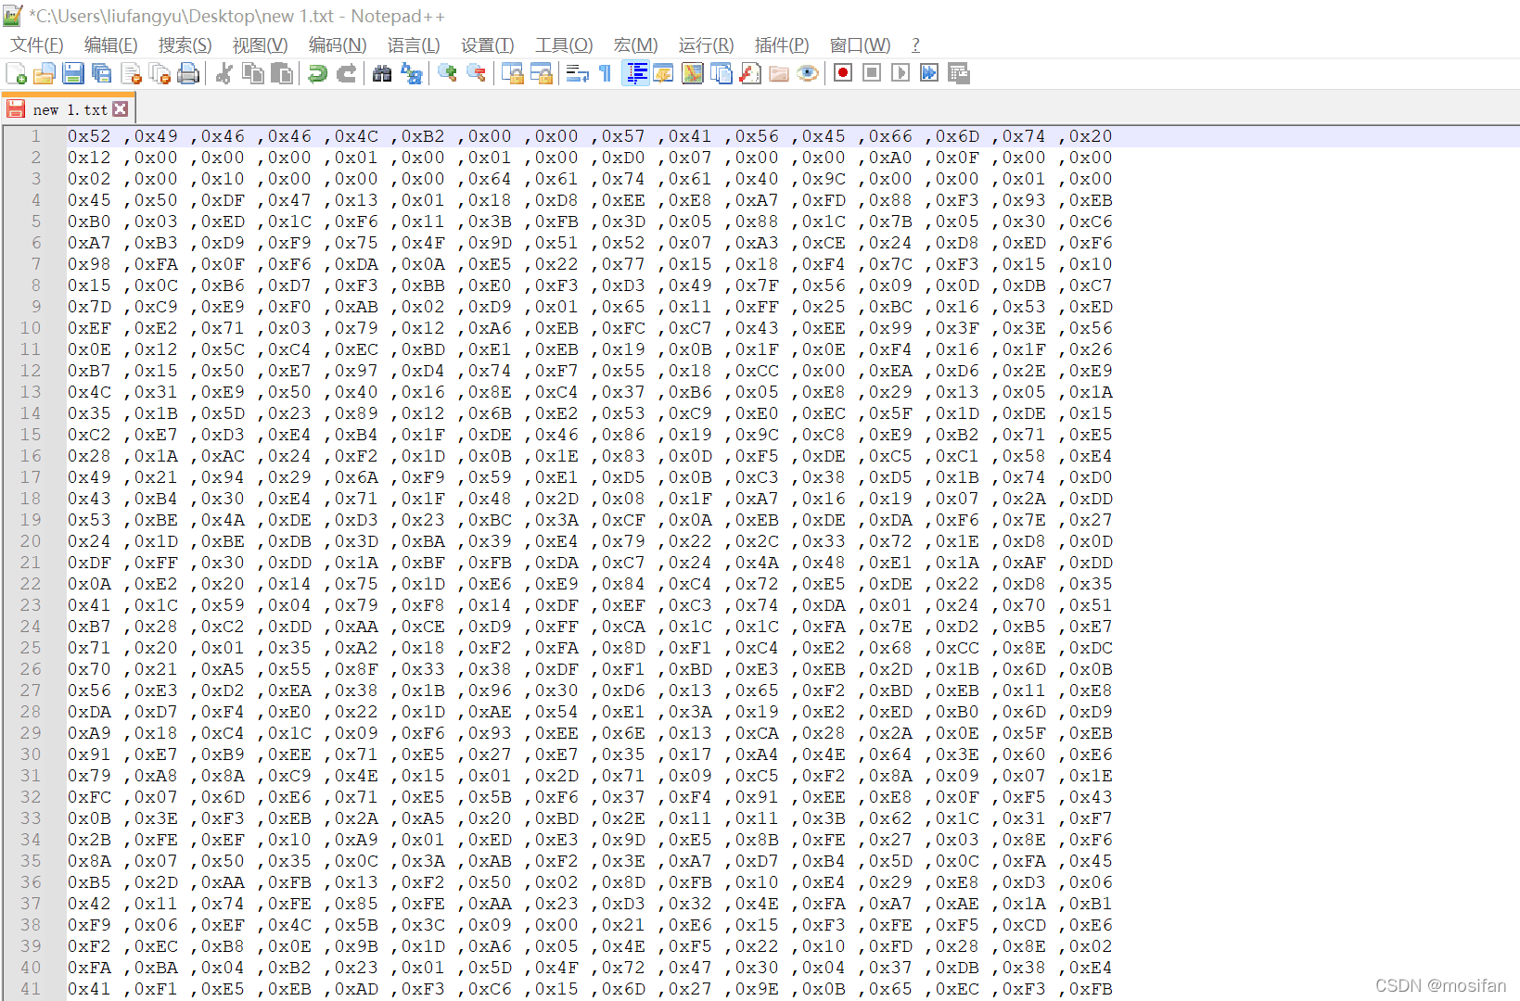Click the first value 0xFA on line 40
Image resolution: width=1520 pixels, height=1001 pixels.
(x=89, y=968)
